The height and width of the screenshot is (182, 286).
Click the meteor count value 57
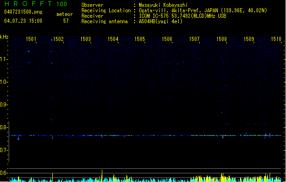[x=66, y=21]
